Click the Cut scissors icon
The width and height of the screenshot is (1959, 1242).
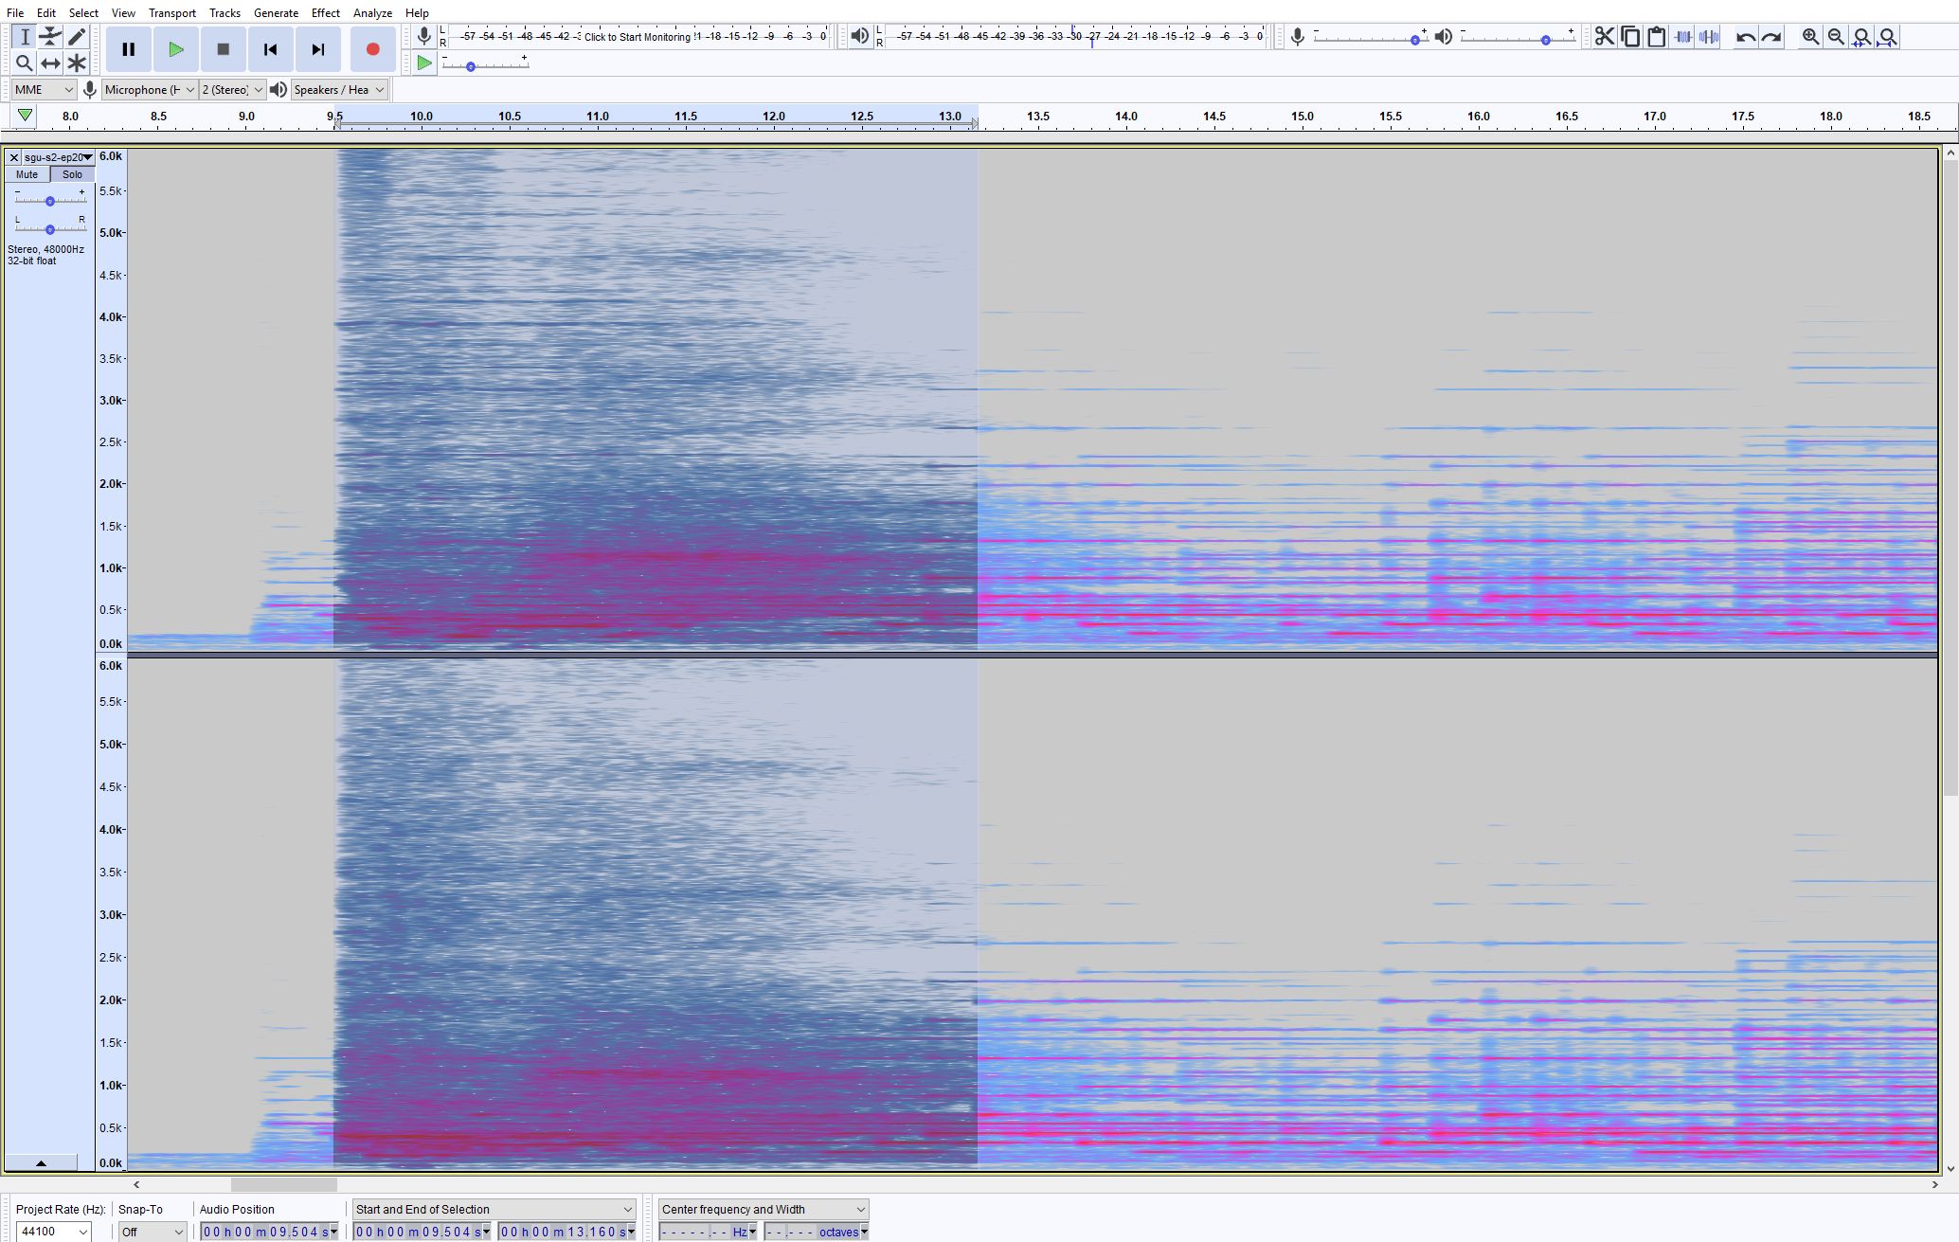pos(1604,37)
